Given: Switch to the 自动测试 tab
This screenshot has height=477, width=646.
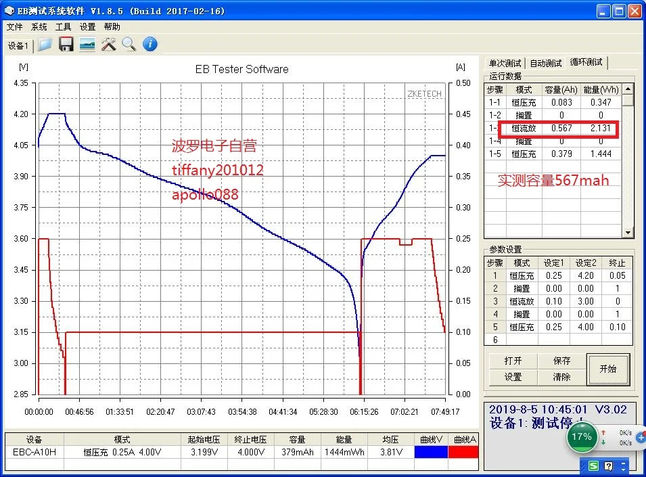Looking at the screenshot, I should (x=545, y=63).
